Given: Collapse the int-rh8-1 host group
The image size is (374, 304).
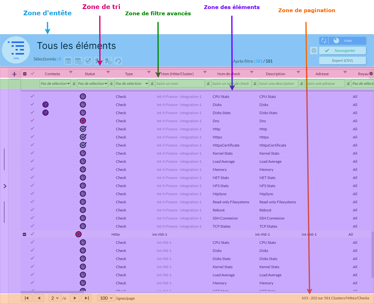Looking at the screenshot, I should tap(25, 234).
